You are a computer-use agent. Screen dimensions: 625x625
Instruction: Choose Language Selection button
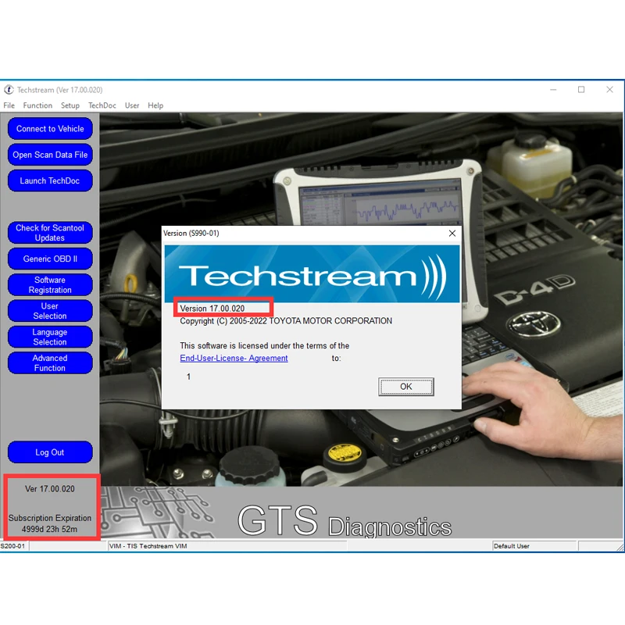tap(50, 337)
